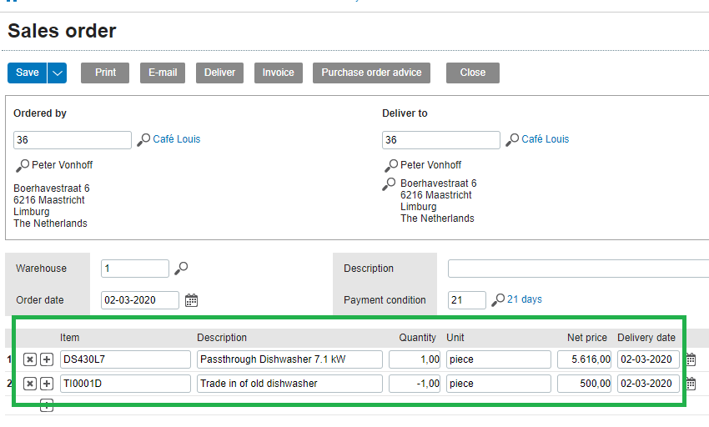Search contact Peter Vonhoff under Deliver to
Image resolution: width=709 pixels, height=427 pixels.
(391, 166)
